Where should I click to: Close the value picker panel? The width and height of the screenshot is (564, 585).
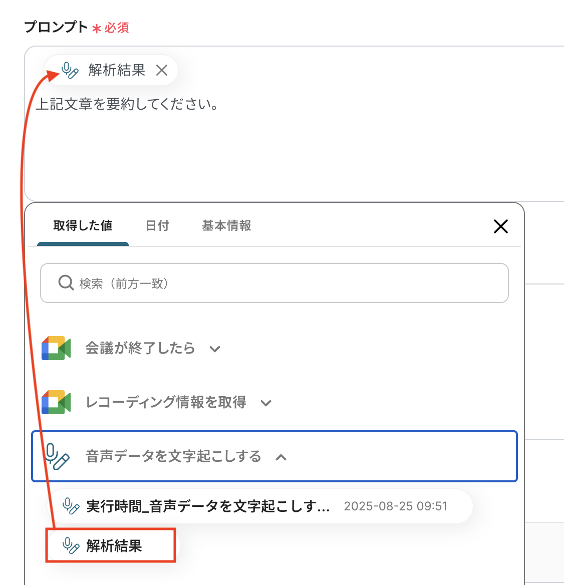(500, 226)
